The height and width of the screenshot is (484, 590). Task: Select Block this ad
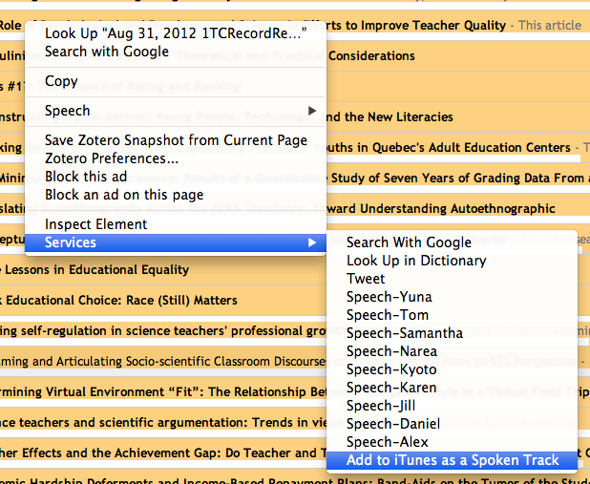point(176,177)
